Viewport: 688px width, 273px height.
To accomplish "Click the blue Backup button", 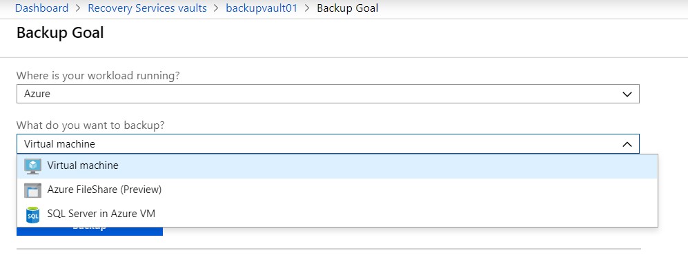I will click(90, 231).
